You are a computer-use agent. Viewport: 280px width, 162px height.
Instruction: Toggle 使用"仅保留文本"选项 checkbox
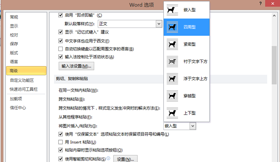61,134
